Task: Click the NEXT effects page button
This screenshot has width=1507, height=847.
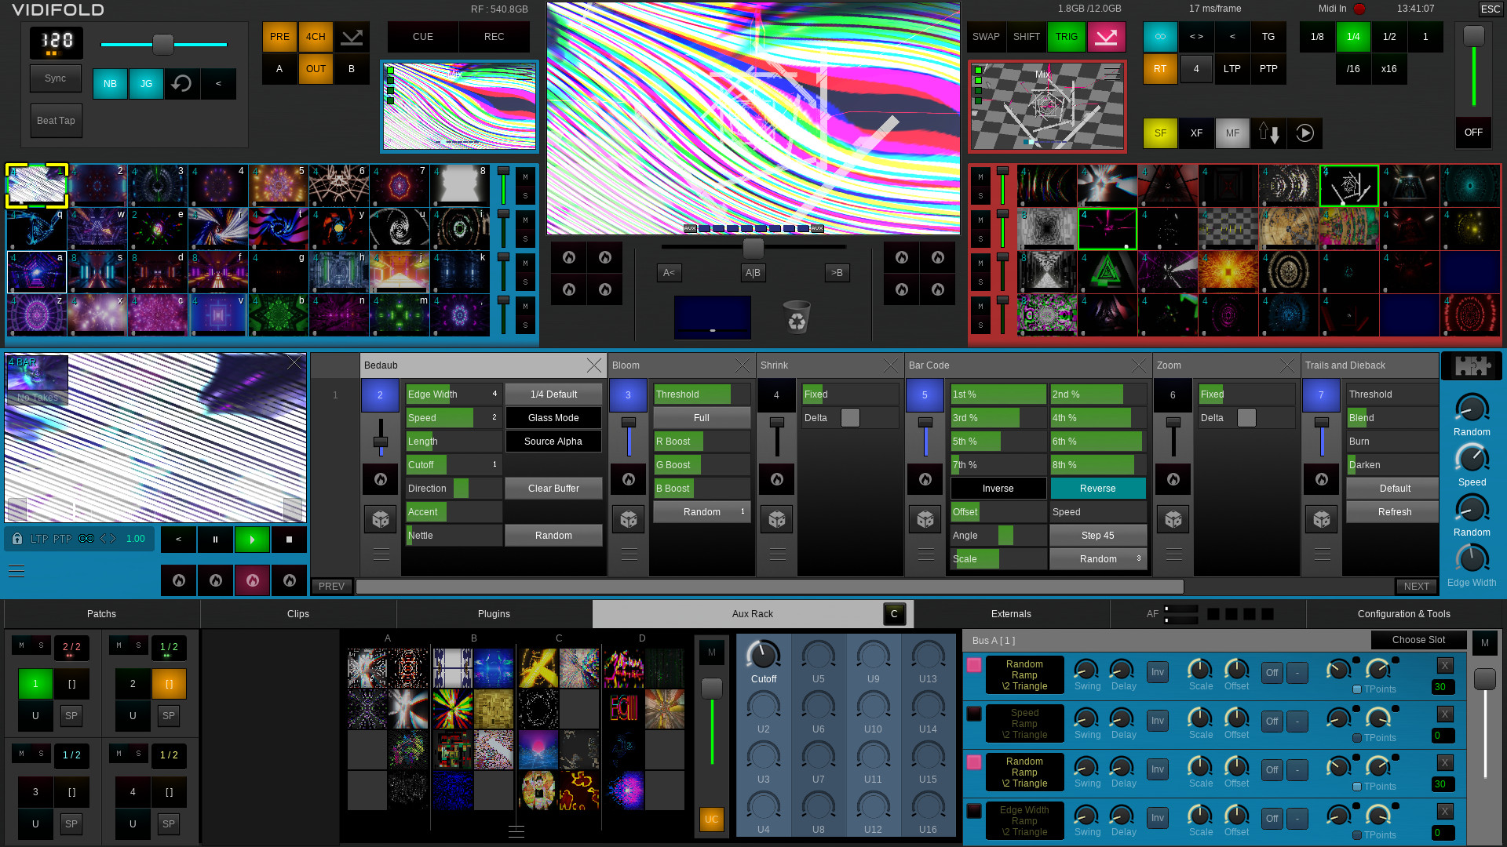Action: tap(1416, 586)
